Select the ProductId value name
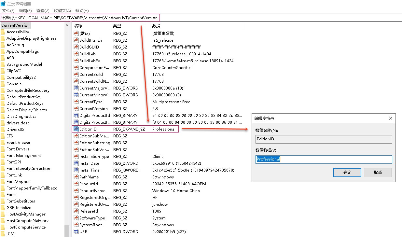 pyautogui.click(x=89, y=184)
